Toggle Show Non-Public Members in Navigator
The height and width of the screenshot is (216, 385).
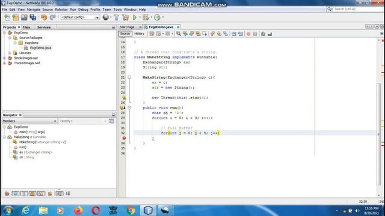(x=32, y=193)
